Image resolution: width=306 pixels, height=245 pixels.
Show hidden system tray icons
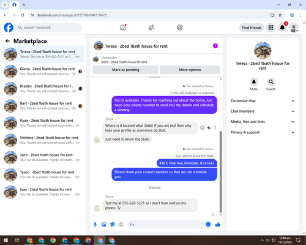pyautogui.click(x=262, y=240)
